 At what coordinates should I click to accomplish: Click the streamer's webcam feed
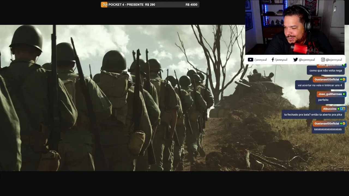point(295,27)
